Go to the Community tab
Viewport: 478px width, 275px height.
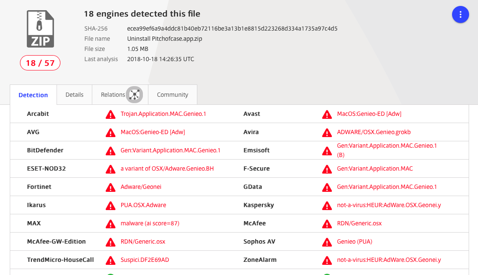(x=172, y=95)
